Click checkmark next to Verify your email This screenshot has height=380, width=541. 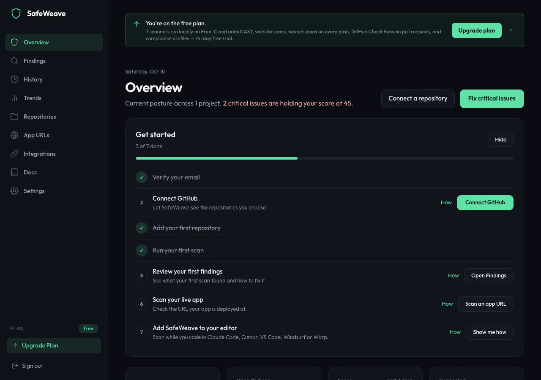142,177
